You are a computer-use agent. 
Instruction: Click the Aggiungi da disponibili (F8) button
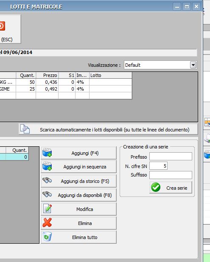(78, 195)
